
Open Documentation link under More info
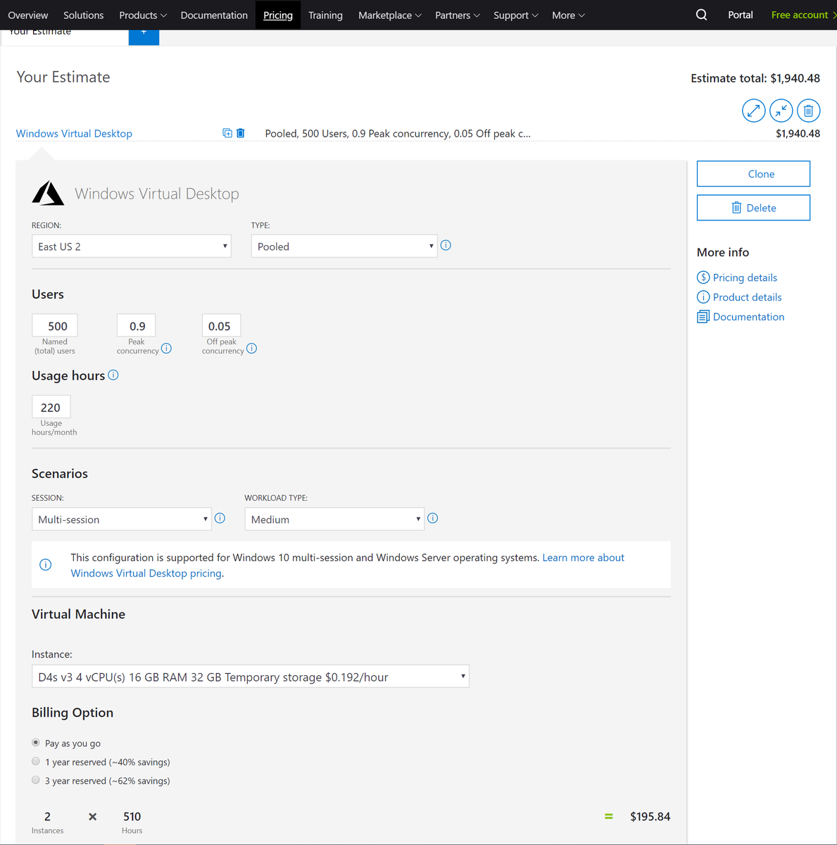[748, 317]
